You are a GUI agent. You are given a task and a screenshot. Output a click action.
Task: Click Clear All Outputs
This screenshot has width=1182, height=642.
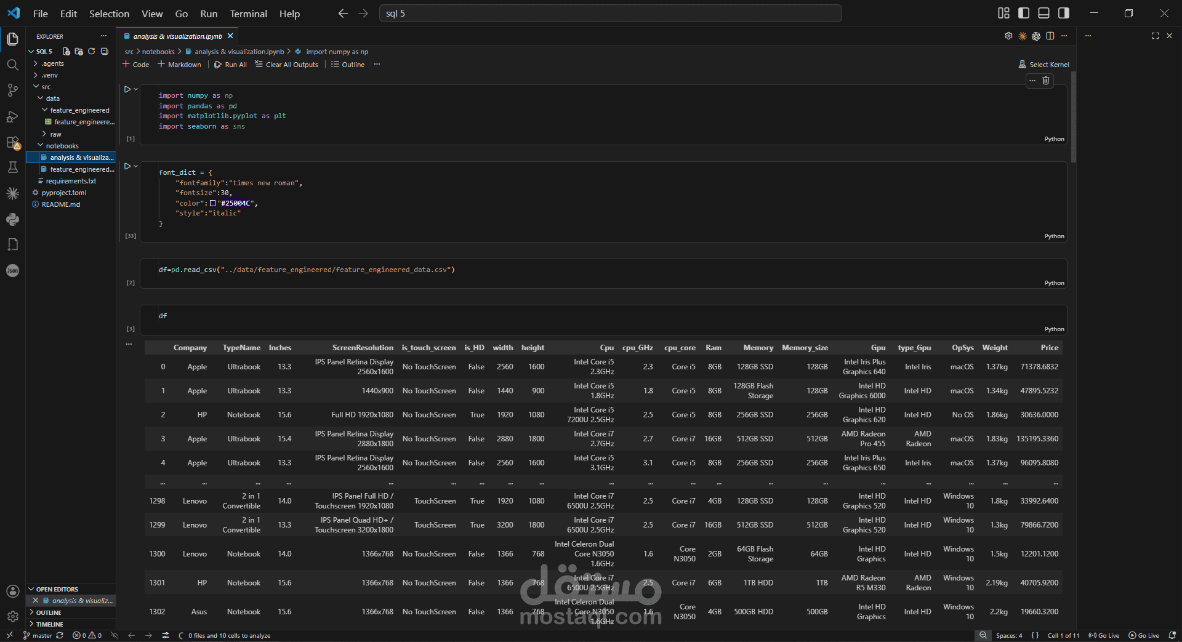click(x=286, y=65)
